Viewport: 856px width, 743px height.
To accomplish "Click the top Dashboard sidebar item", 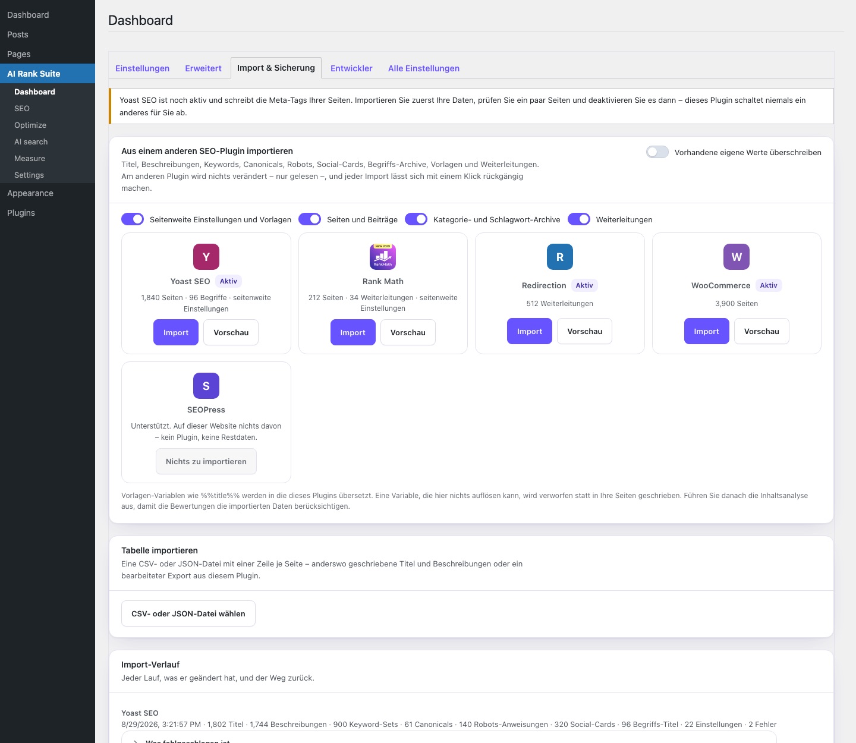I will pyautogui.click(x=48, y=15).
